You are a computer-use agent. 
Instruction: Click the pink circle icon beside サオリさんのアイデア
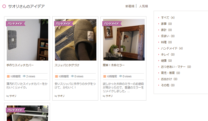tap(4, 6)
